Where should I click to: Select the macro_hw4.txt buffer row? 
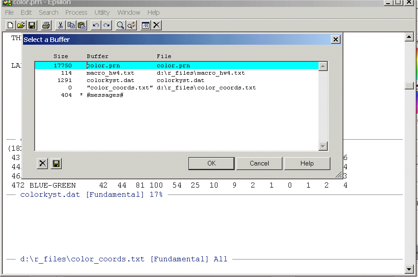coord(111,73)
